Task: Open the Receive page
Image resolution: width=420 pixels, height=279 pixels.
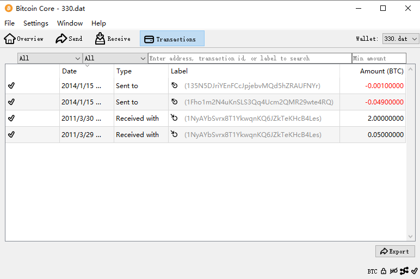Action: (x=113, y=39)
